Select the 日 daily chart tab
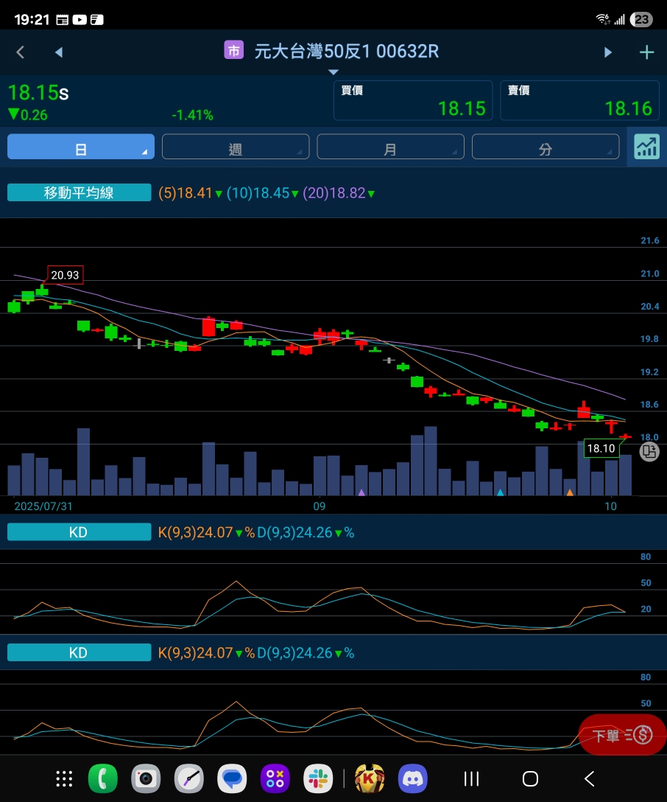This screenshot has width=667, height=802. tap(81, 147)
